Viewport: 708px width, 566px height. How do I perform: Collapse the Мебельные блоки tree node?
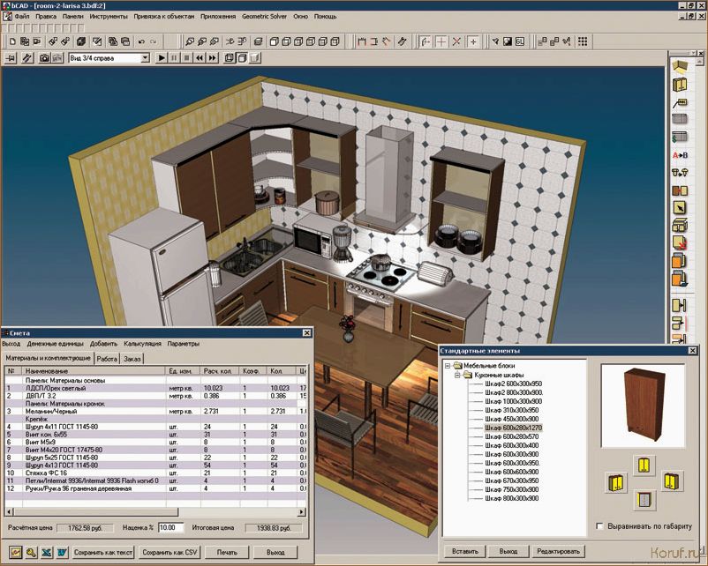448,365
